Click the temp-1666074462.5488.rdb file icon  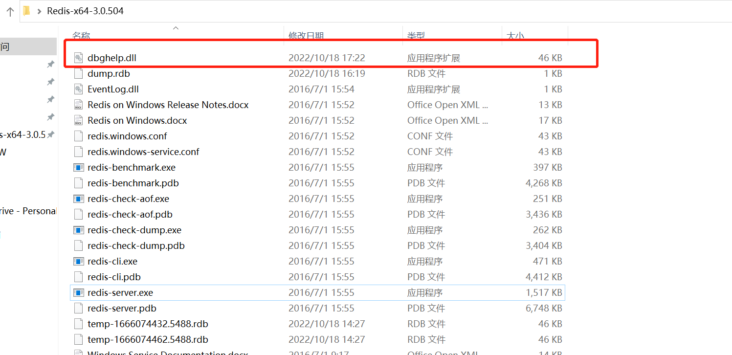[x=78, y=339]
